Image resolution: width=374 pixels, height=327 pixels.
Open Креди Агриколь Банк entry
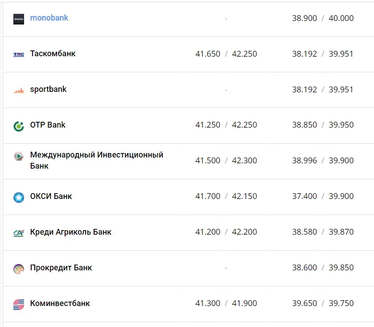70,232
